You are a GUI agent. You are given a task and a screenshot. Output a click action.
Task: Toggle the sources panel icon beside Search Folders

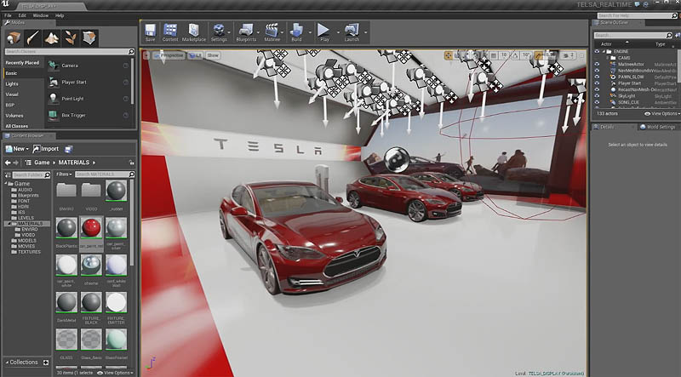tap(8, 174)
